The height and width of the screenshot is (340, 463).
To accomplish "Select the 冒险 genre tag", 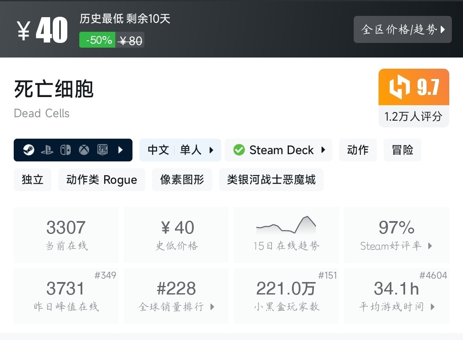I will click(x=402, y=150).
